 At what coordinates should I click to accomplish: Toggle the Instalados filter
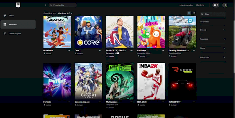(204, 22)
